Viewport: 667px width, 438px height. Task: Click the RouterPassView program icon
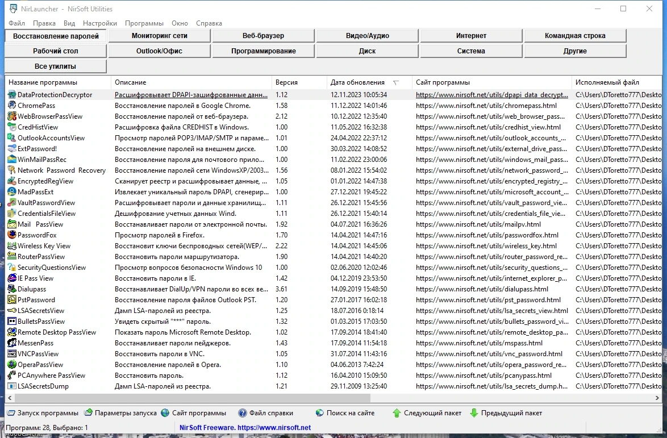coord(12,257)
